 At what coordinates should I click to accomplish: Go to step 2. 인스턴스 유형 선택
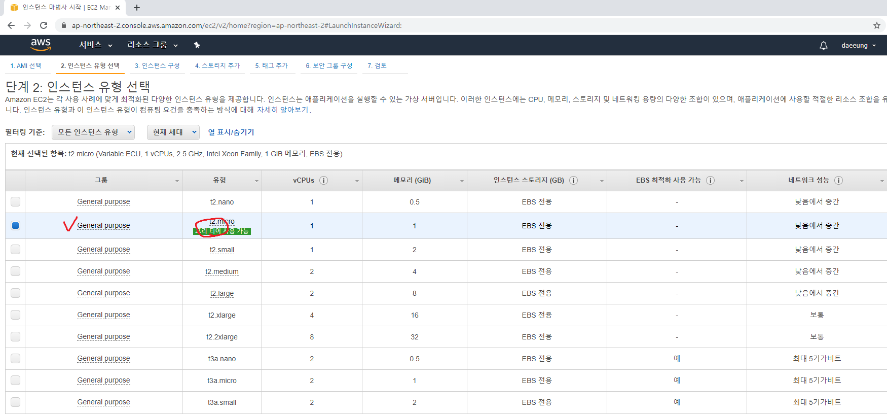(90, 65)
